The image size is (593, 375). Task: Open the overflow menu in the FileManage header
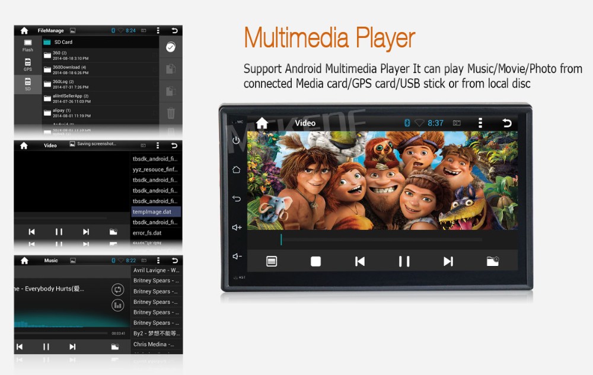(158, 30)
